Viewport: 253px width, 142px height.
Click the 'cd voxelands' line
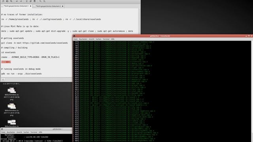8,52
